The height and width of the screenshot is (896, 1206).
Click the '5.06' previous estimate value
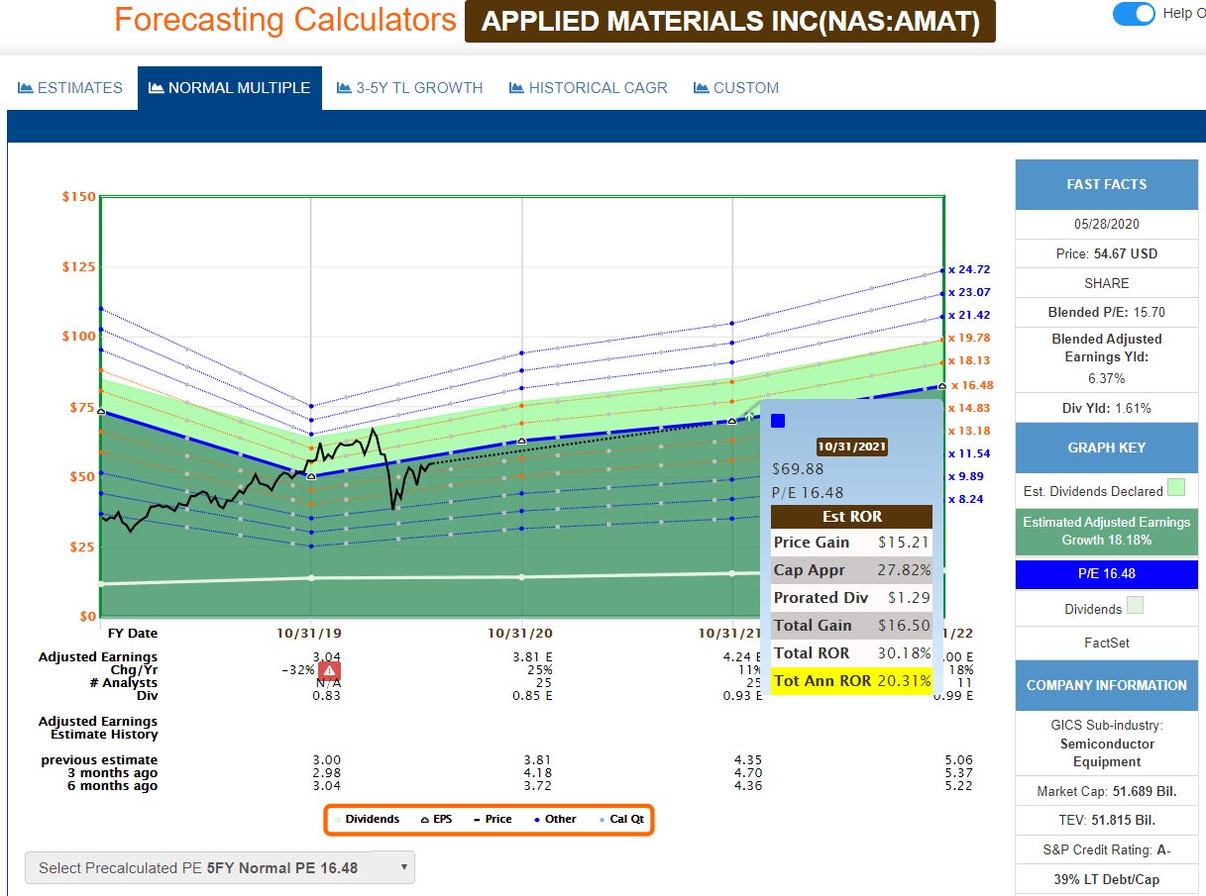click(x=958, y=760)
